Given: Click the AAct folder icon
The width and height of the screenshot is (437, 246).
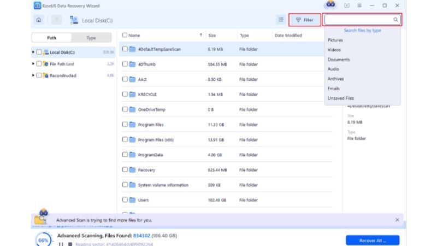Looking at the screenshot, I should coord(132,79).
